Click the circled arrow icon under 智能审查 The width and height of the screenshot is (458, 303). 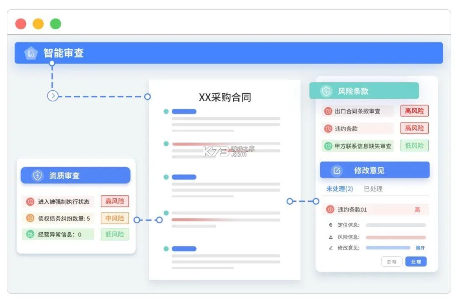click(x=53, y=96)
